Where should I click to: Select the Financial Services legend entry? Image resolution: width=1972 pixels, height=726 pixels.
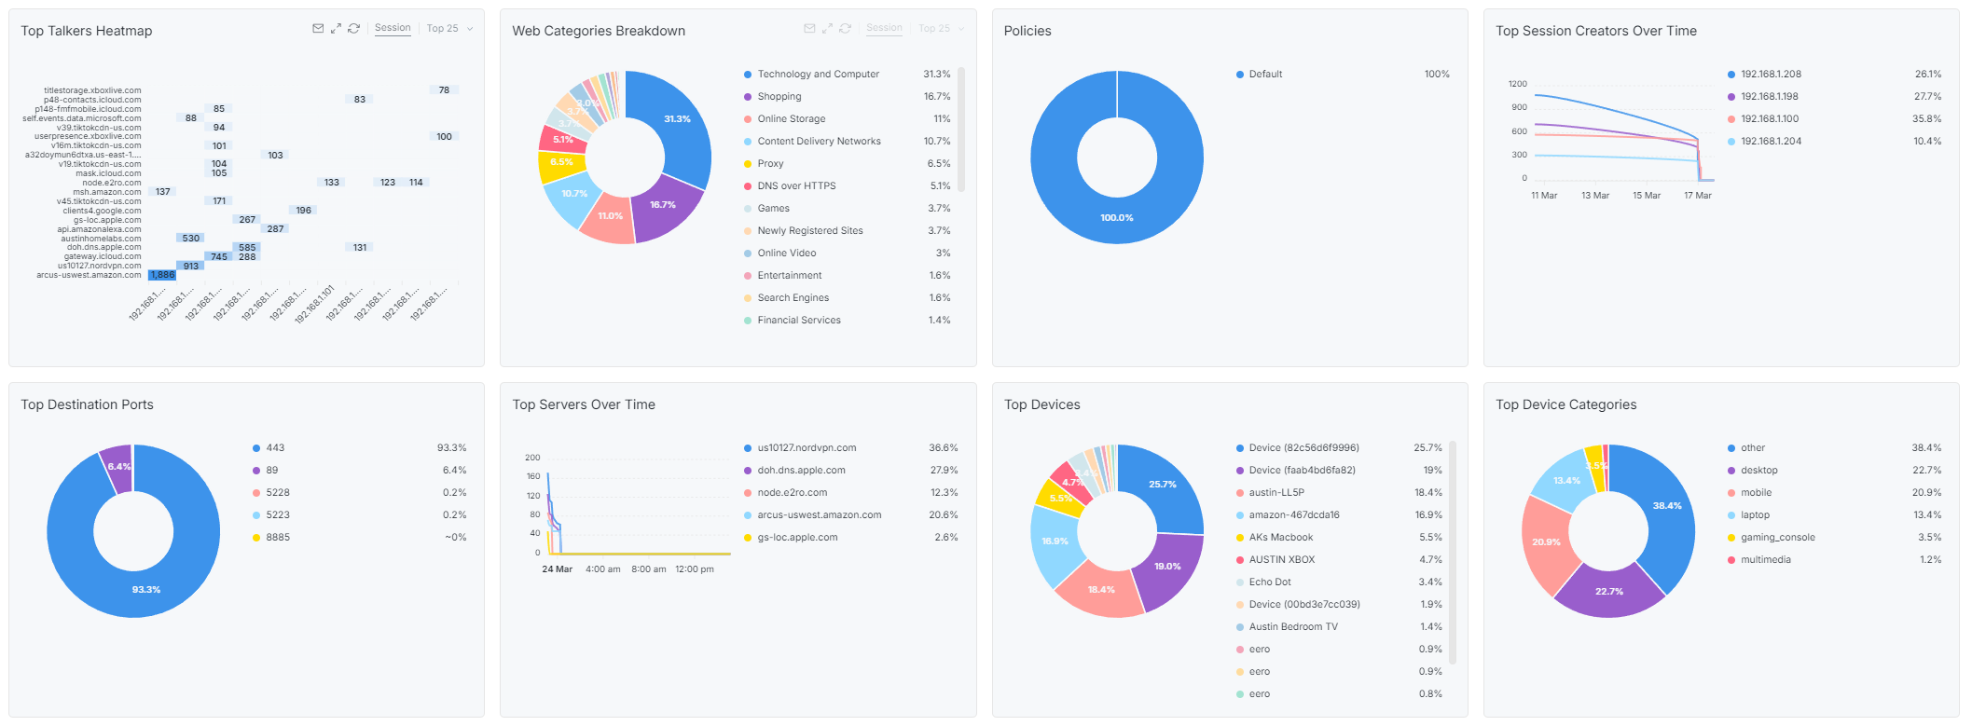click(848, 321)
